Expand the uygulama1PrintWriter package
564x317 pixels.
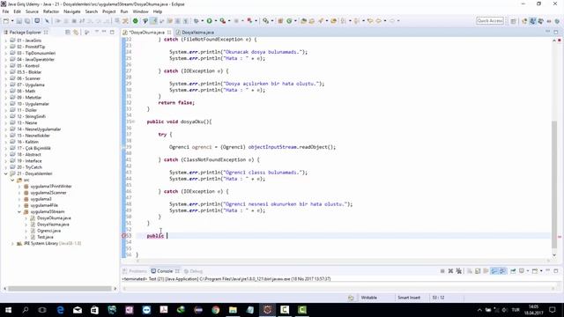click(x=19, y=186)
